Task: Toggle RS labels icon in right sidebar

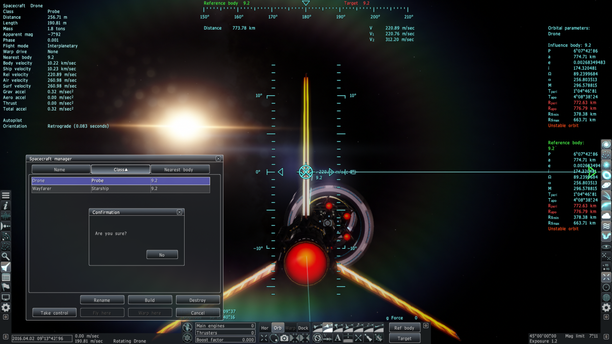Action: pos(606,266)
